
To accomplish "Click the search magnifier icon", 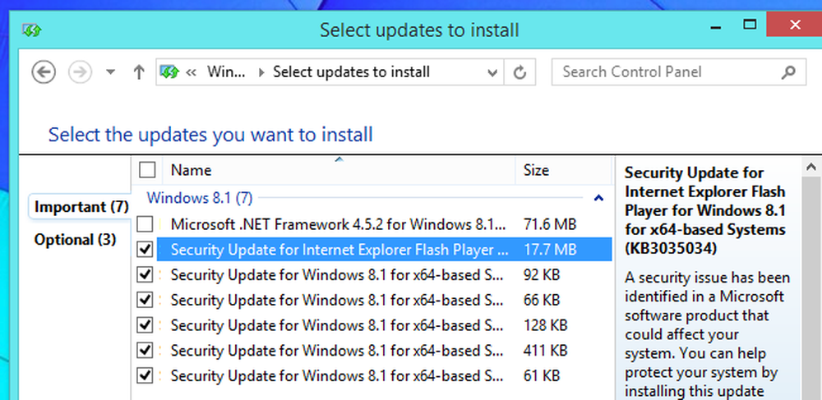I will click(x=788, y=72).
